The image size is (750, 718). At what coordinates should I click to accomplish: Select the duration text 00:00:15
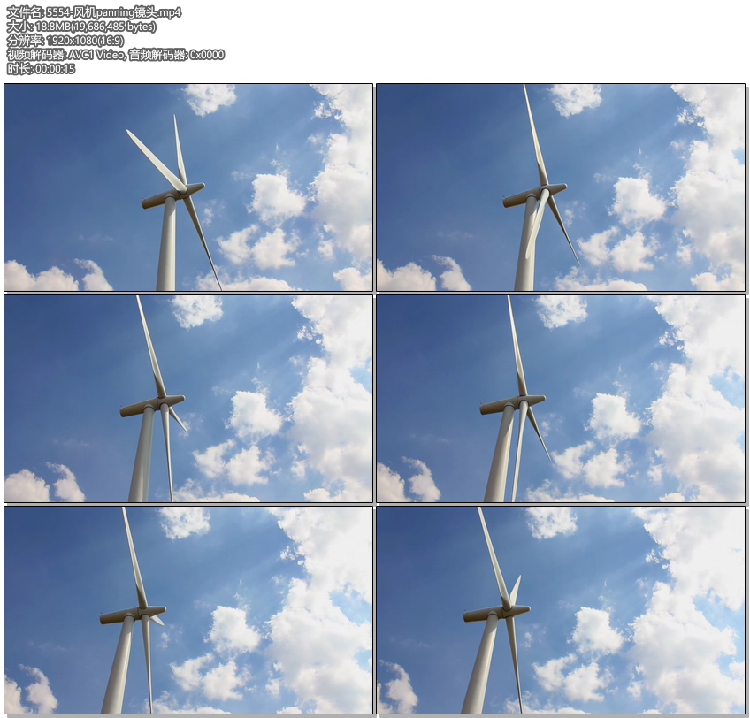[x=55, y=69]
